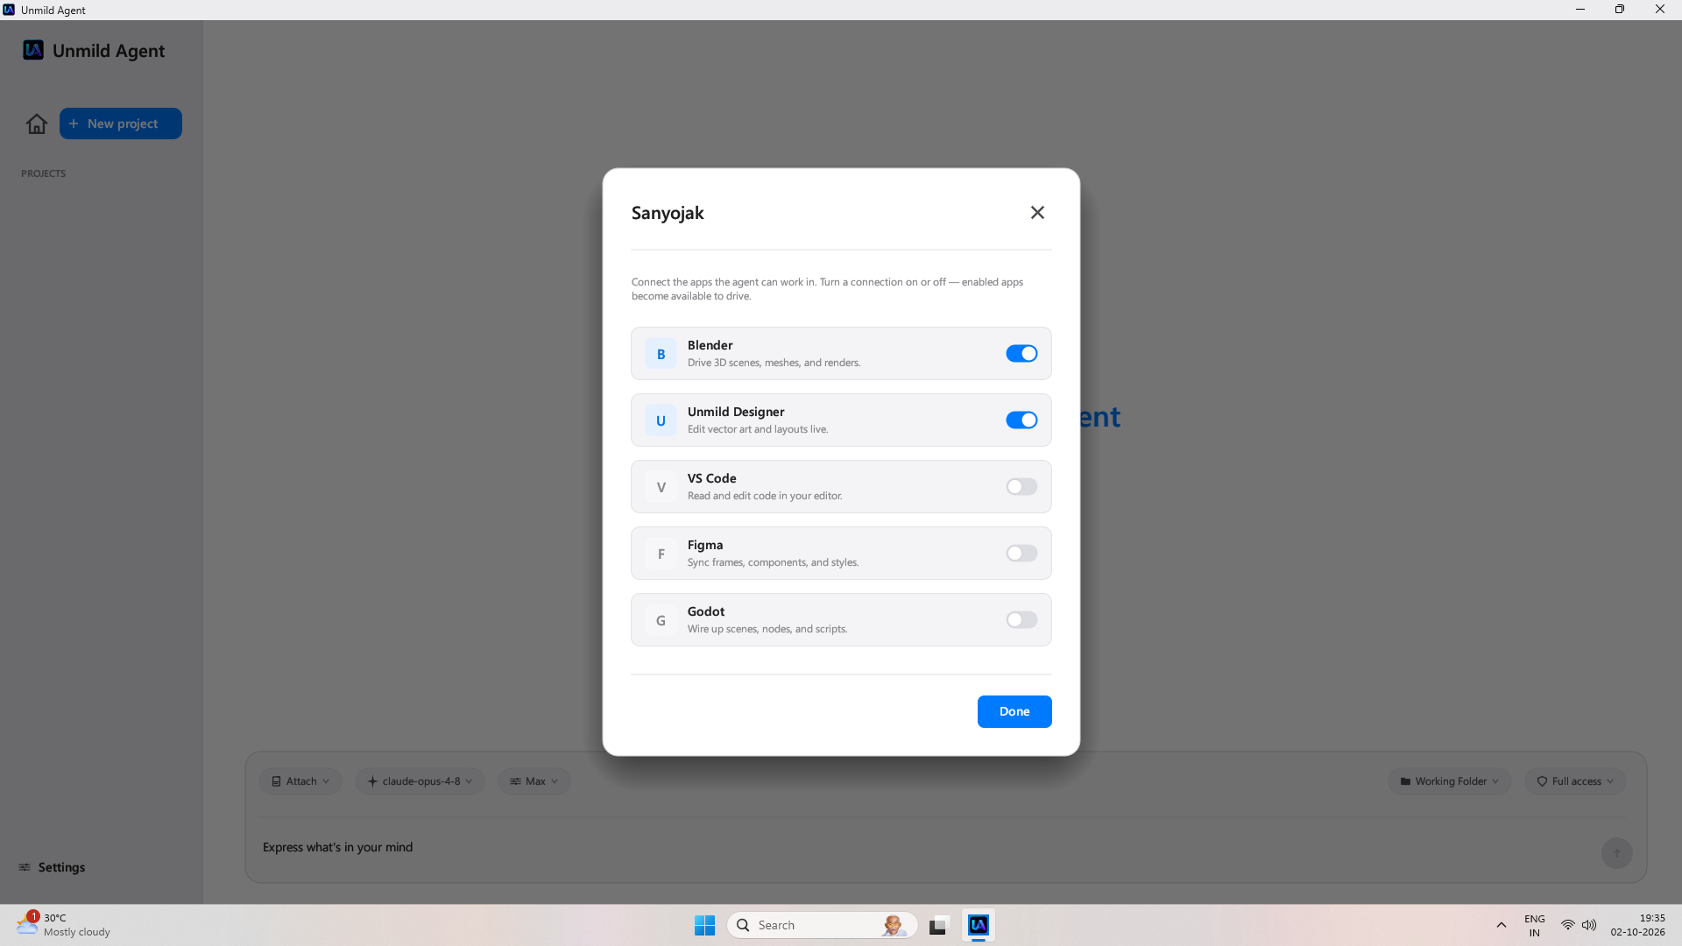
Task: Click the Figma F letter icon
Action: [x=661, y=554]
